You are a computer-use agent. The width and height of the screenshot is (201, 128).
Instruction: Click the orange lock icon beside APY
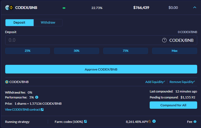point(150,121)
